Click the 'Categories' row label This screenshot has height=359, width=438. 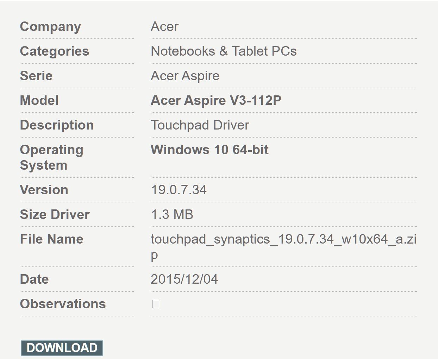pyautogui.click(x=55, y=51)
